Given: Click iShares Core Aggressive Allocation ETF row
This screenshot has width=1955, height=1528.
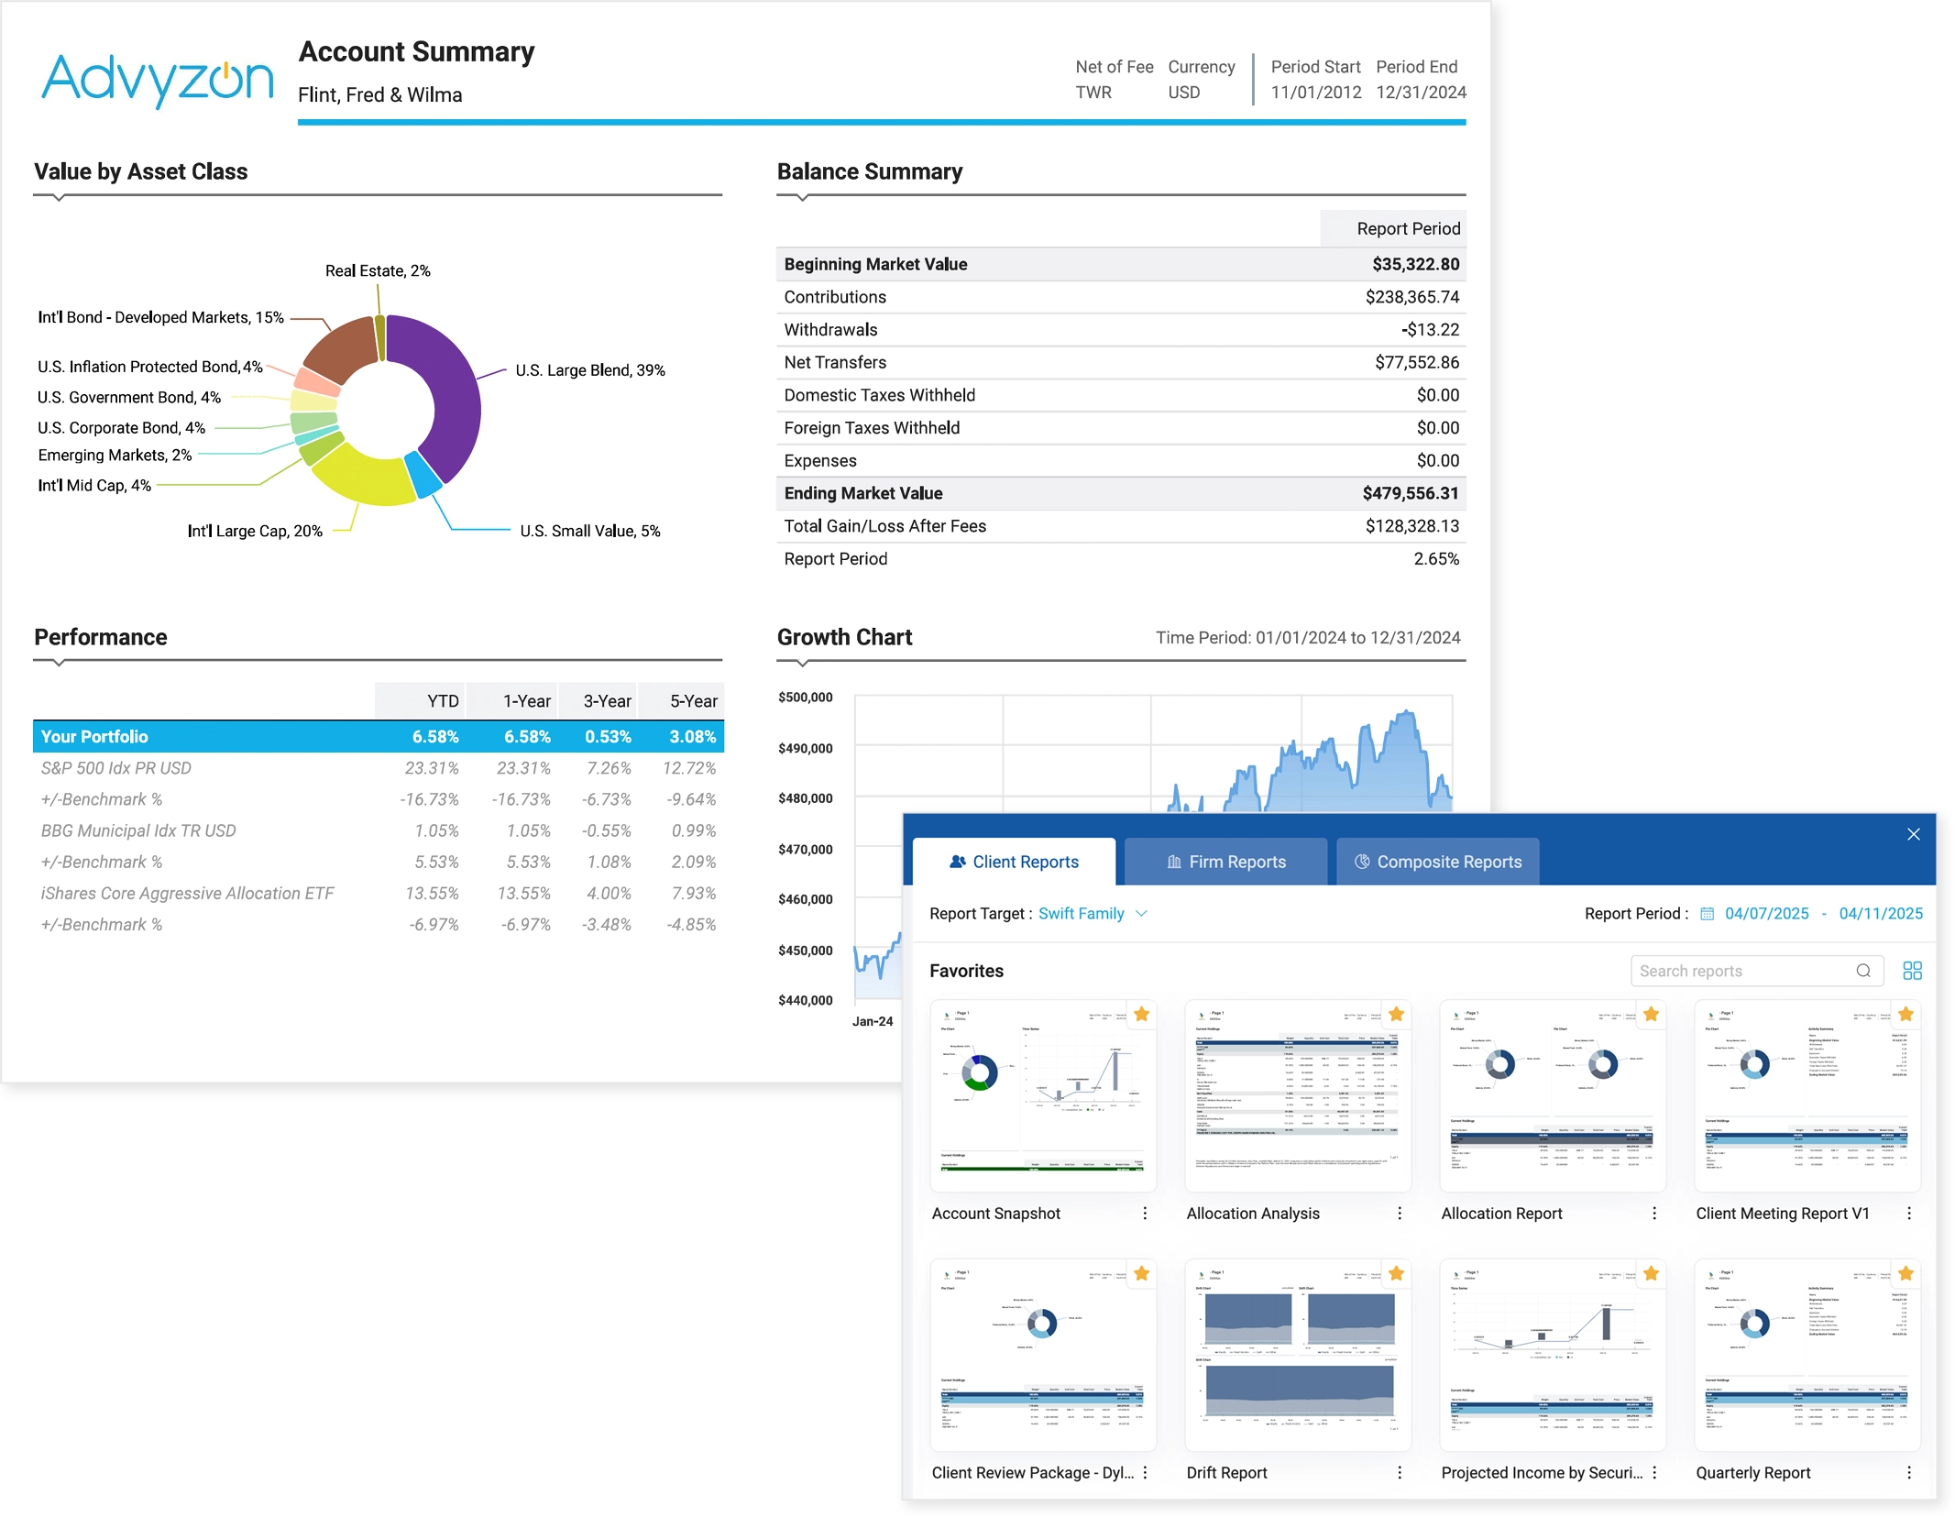Looking at the screenshot, I should [379, 894].
